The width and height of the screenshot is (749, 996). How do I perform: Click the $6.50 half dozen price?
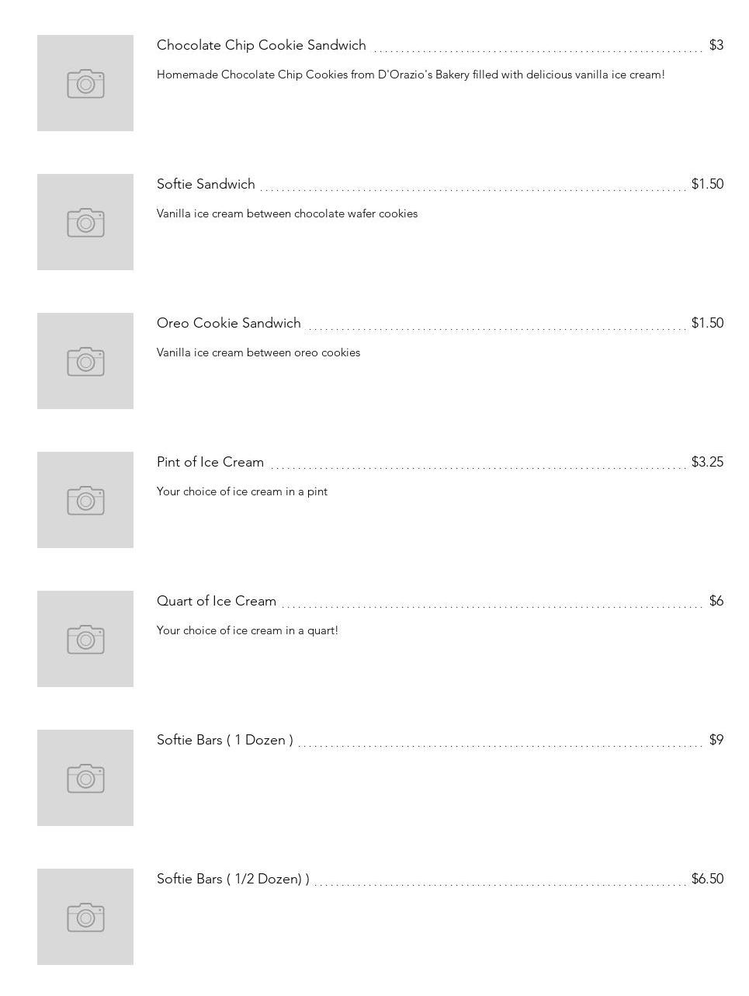coord(707,879)
